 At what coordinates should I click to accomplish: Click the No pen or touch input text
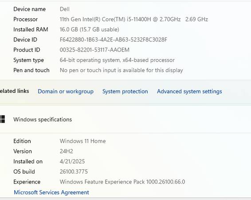pyautogui.click(x=122, y=70)
